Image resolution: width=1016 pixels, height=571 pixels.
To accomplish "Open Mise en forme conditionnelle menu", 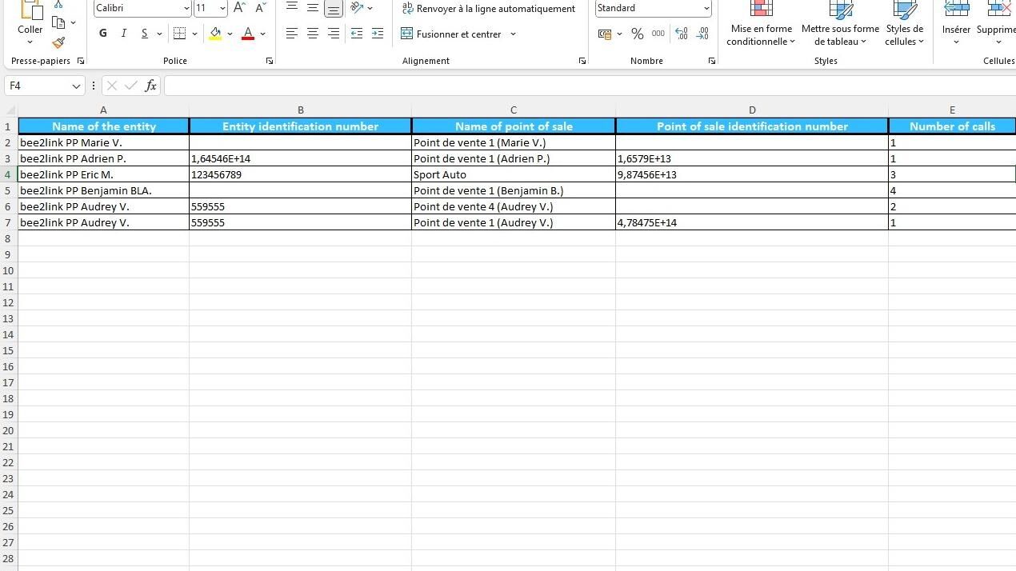I will click(761, 25).
